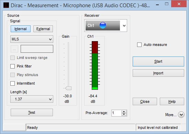The width and height of the screenshot is (189, 134).
Task: Click the Gain slider thumb
Action: 68,88
